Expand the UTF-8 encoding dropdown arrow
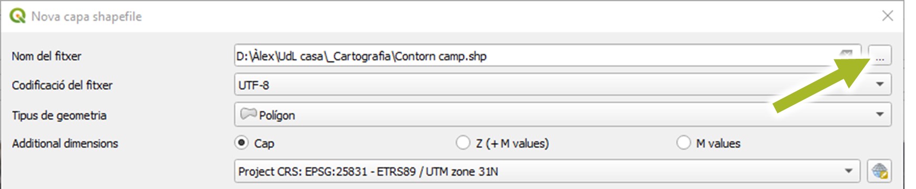 [880, 85]
